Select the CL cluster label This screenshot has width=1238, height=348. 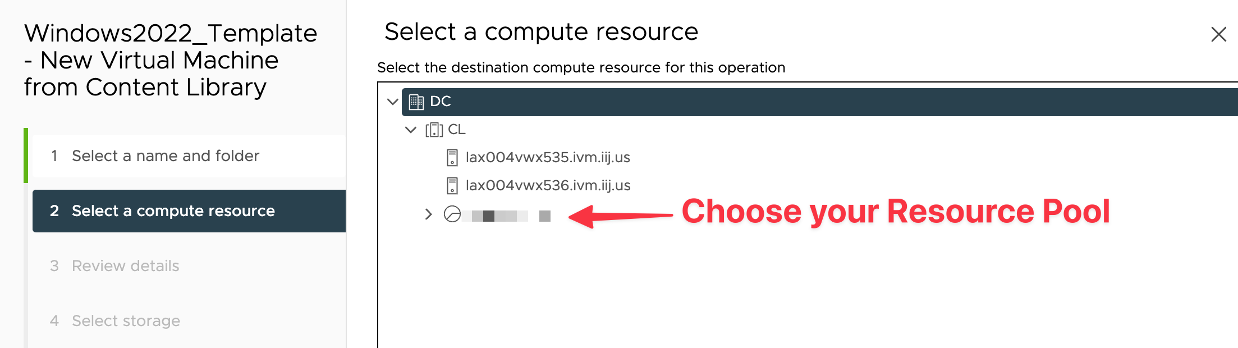457,130
